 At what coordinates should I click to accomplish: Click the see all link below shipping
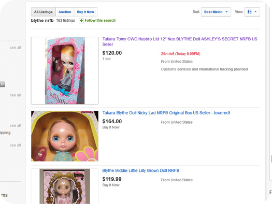tap(15, 145)
